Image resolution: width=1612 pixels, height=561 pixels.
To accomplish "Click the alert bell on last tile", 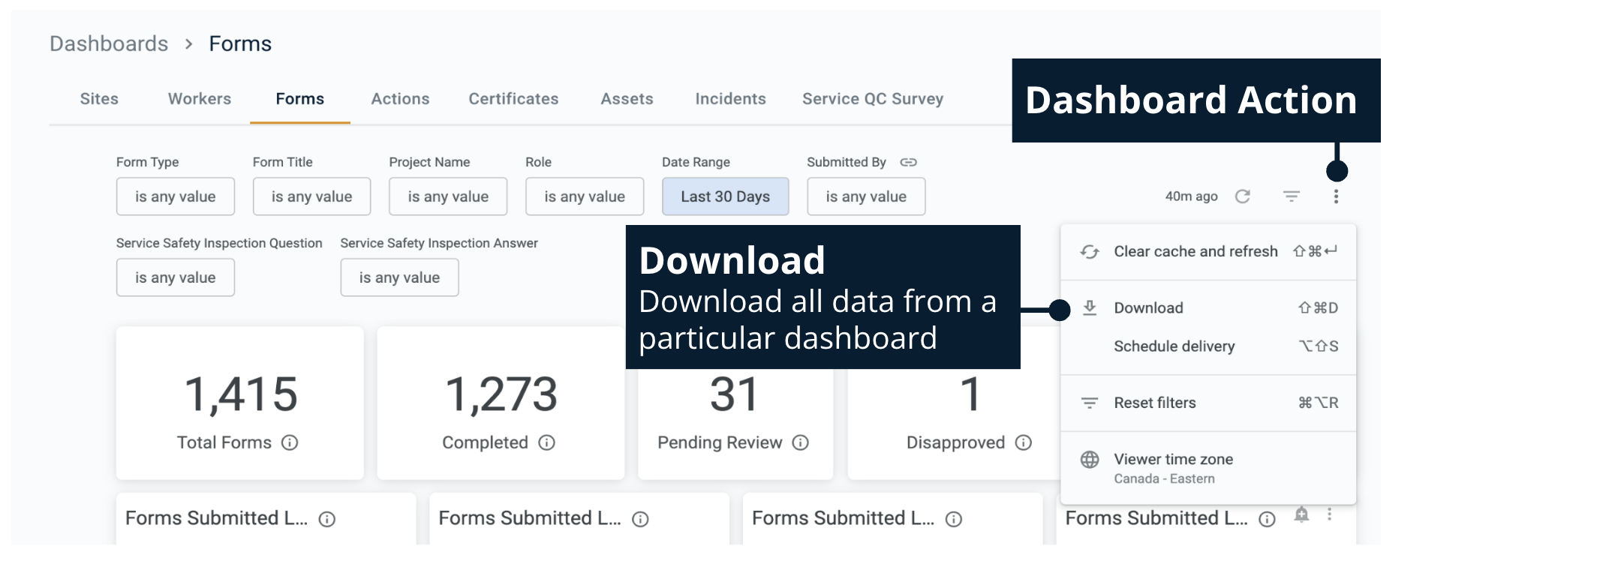I will (1301, 514).
